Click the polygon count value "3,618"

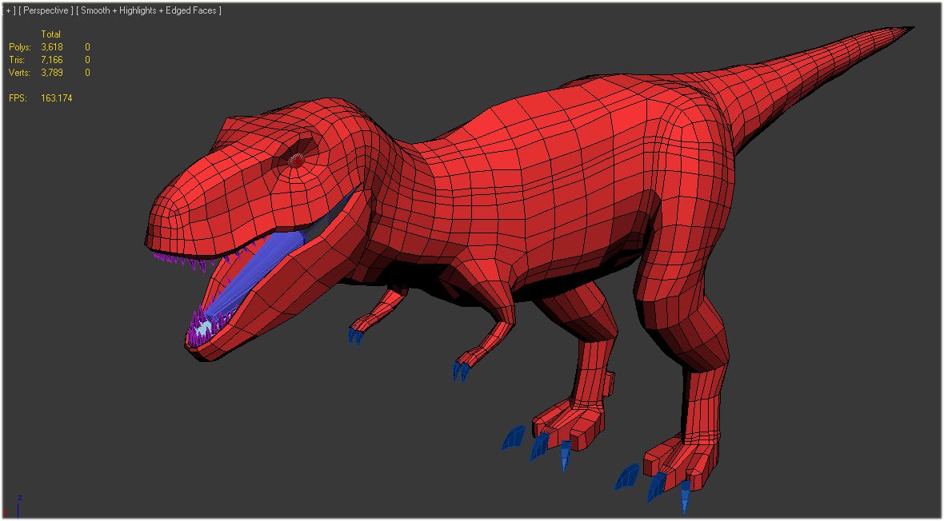point(52,47)
